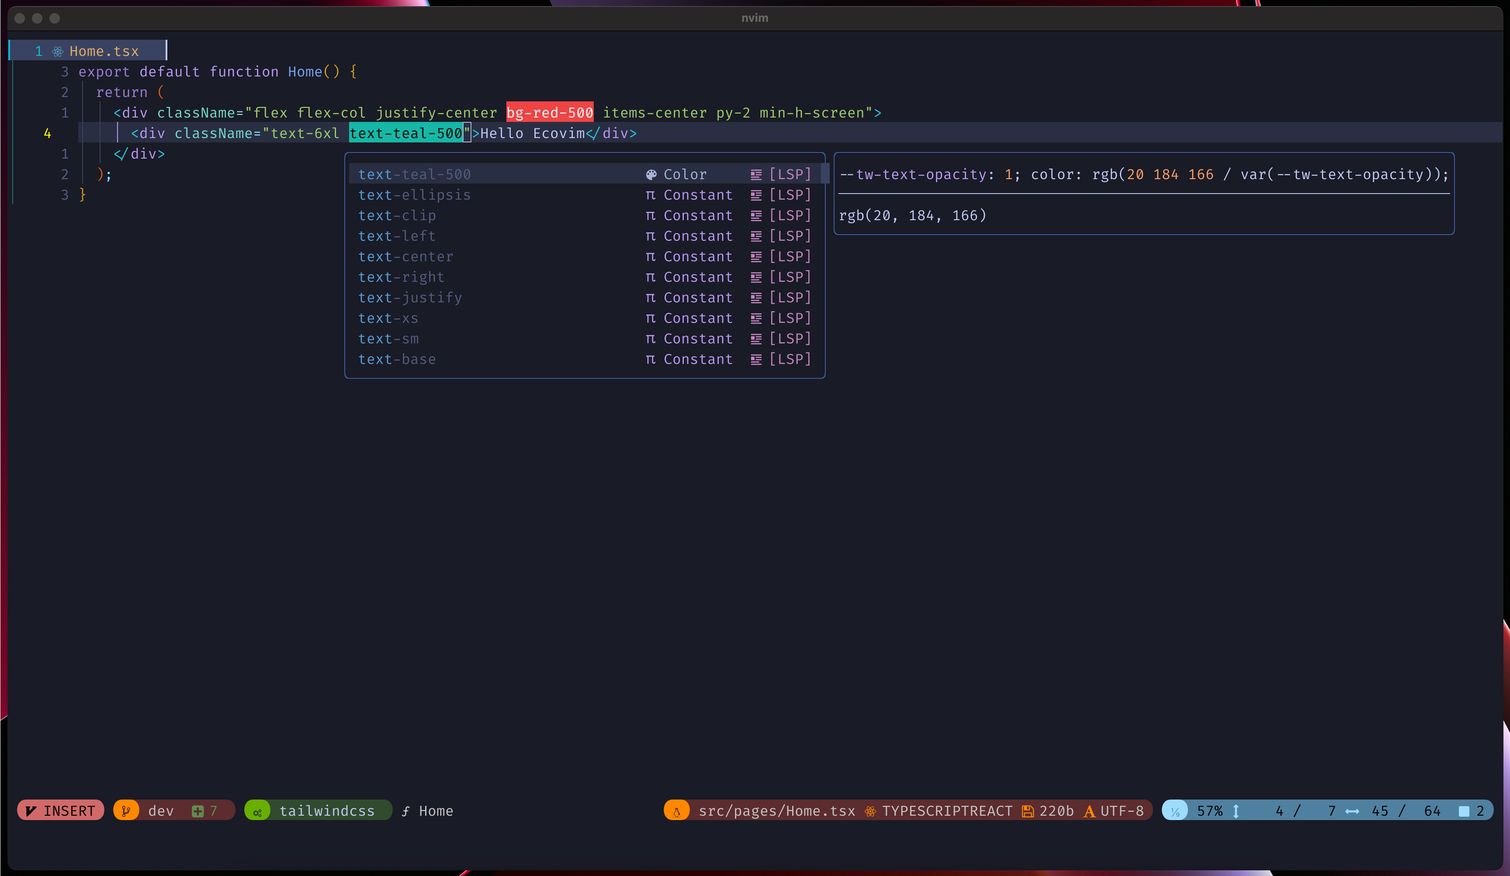This screenshot has width=1510, height=876.
Task: Click the orange Linux penguin icon
Action: coord(676,811)
